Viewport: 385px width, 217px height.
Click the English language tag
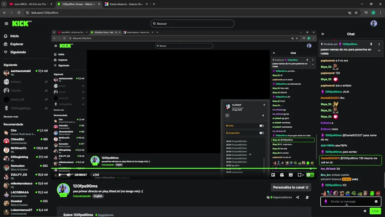coord(98,196)
